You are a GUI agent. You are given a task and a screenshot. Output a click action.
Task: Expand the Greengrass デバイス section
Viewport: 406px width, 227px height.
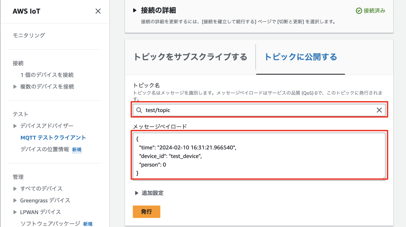coord(15,200)
